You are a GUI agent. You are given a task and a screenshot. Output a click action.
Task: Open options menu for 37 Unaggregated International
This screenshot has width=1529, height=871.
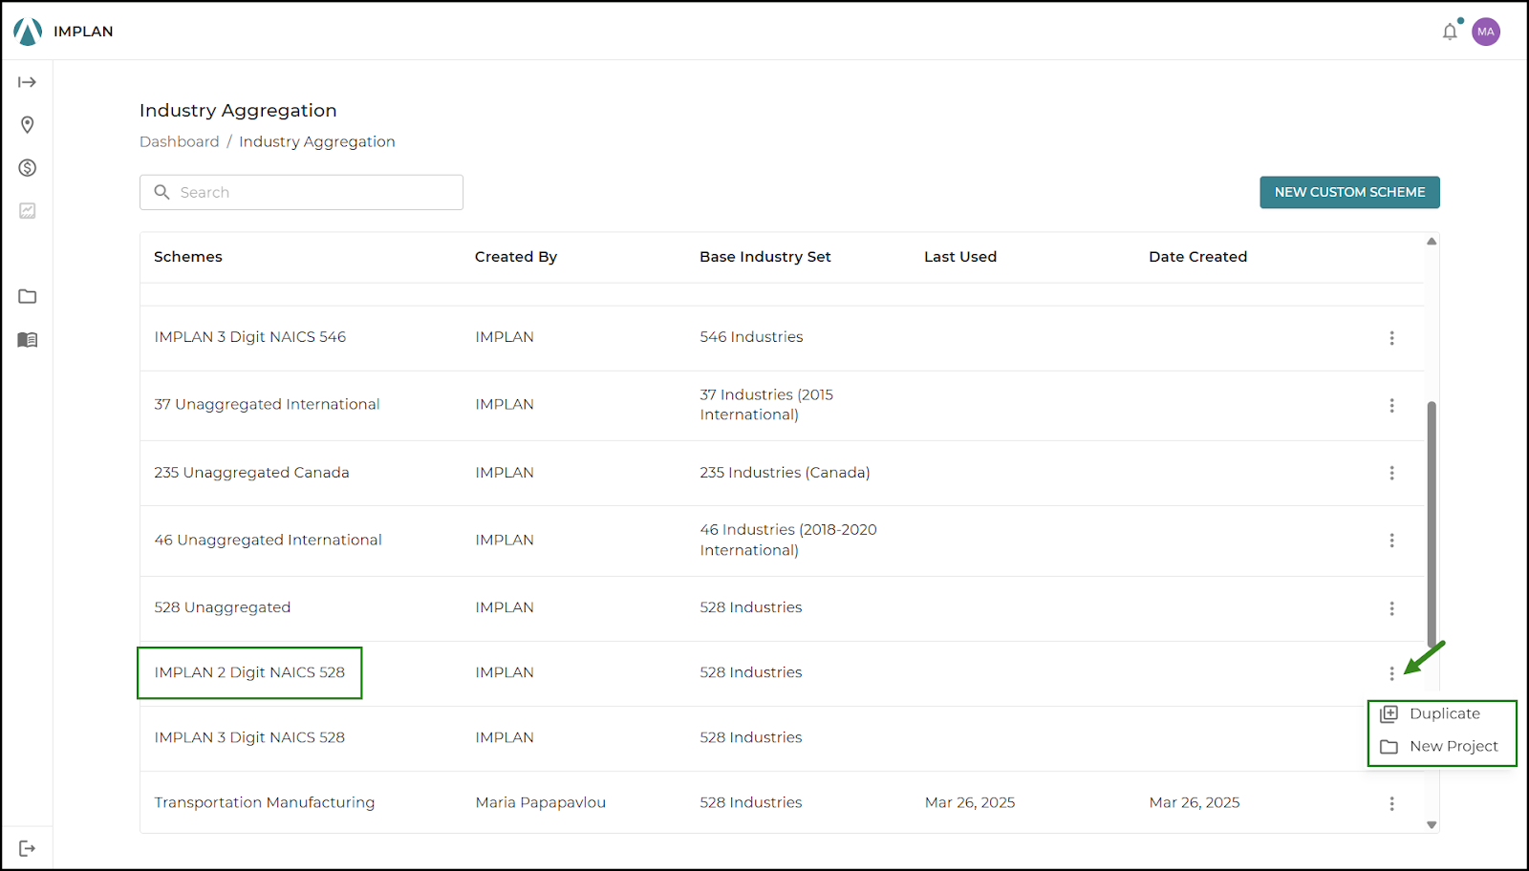coord(1391,406)
